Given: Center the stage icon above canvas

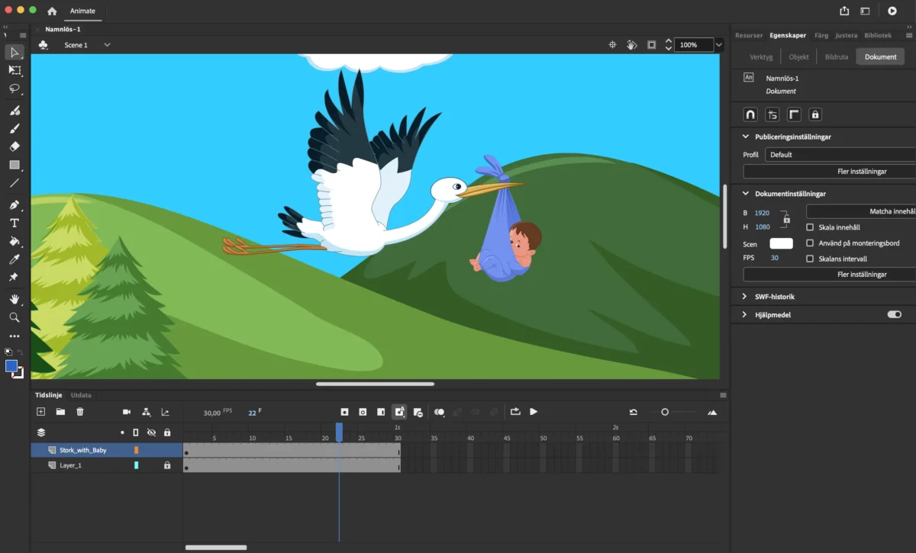Looking at the screenshot, I should [612, 45].
